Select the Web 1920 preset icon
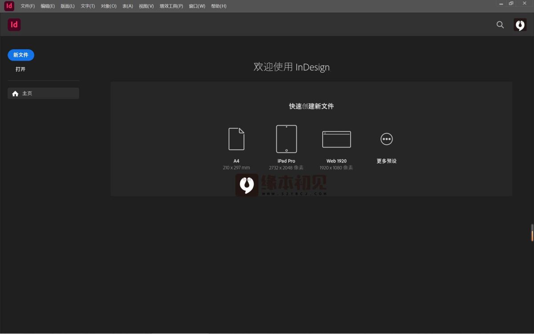534x334 pixels. [336, 139]
